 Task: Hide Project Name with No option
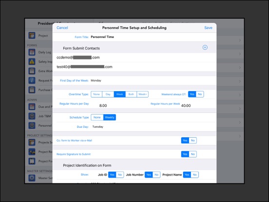[x=195, y=175]
